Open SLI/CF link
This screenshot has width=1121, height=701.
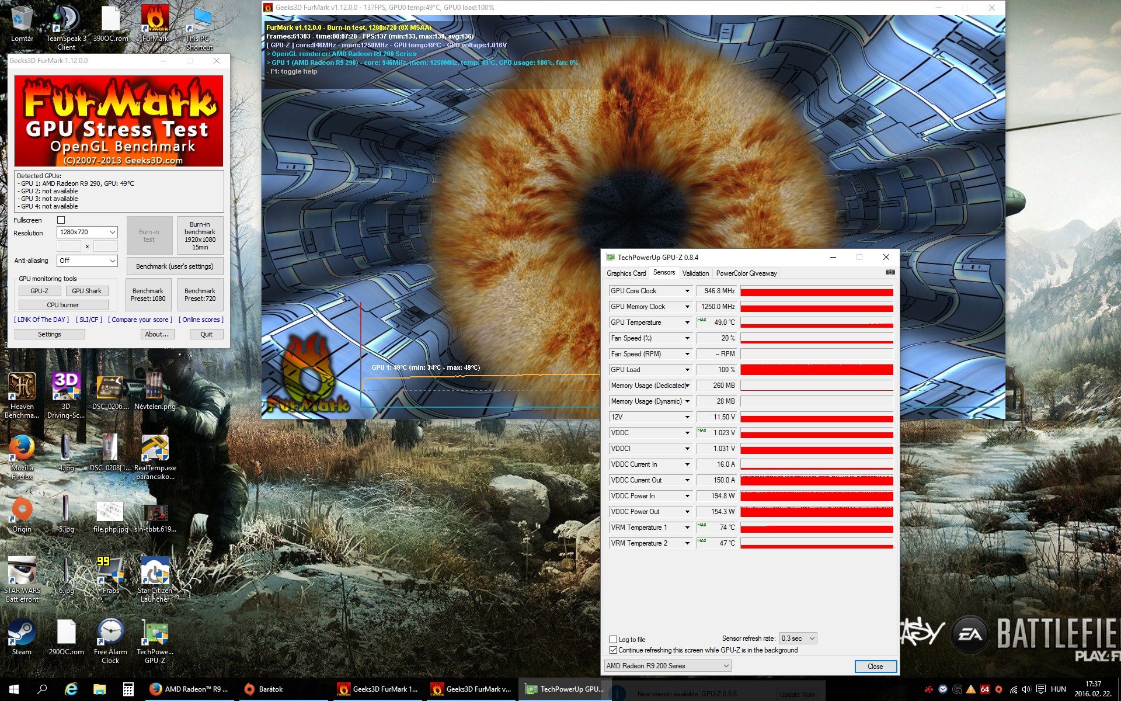click(89, 320)
